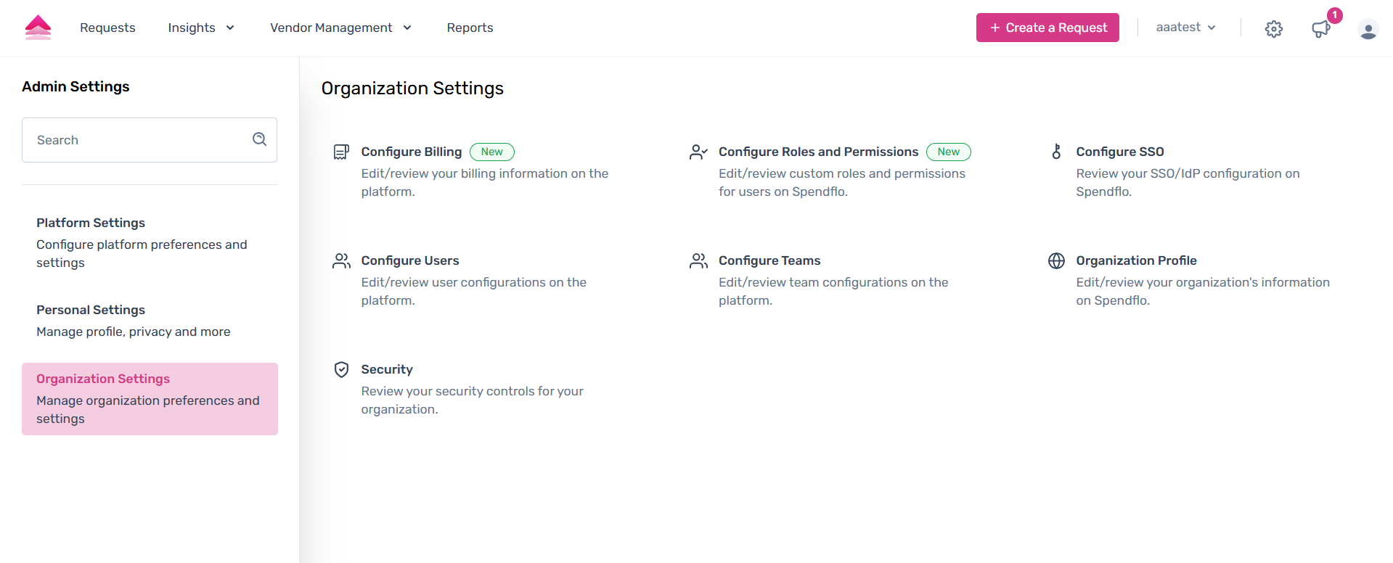Click the Configure Billing icon
Screen dimensions: 1393x563
(341, 152)
